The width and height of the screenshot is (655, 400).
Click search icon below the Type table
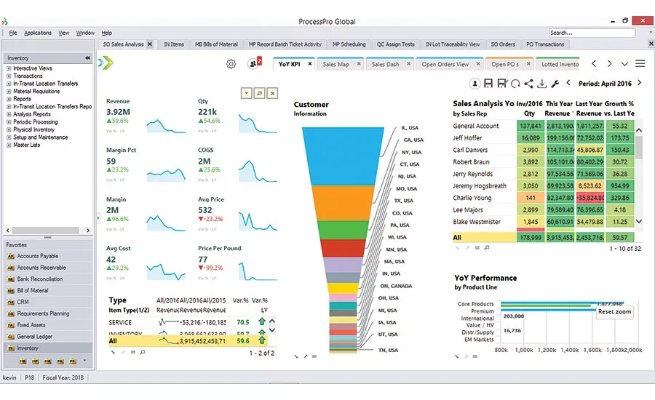click(x=143, y=352)
